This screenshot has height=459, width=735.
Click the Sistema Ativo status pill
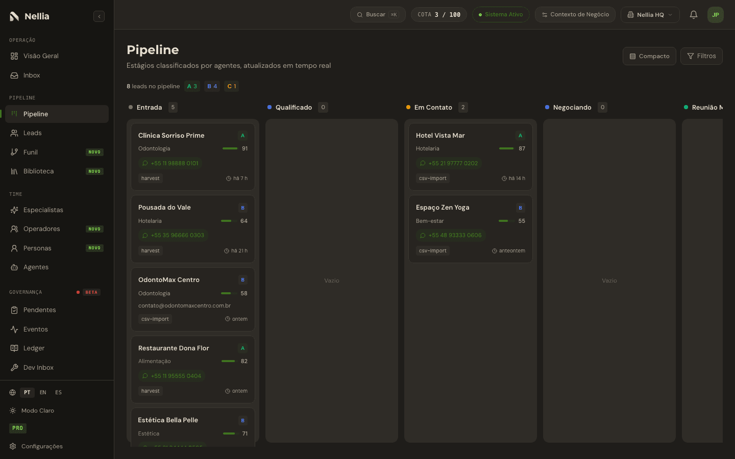point(501,15)
